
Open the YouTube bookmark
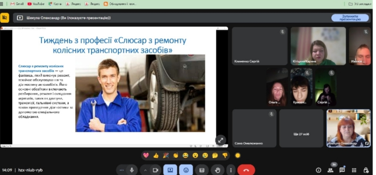click(x=36, y=4)
